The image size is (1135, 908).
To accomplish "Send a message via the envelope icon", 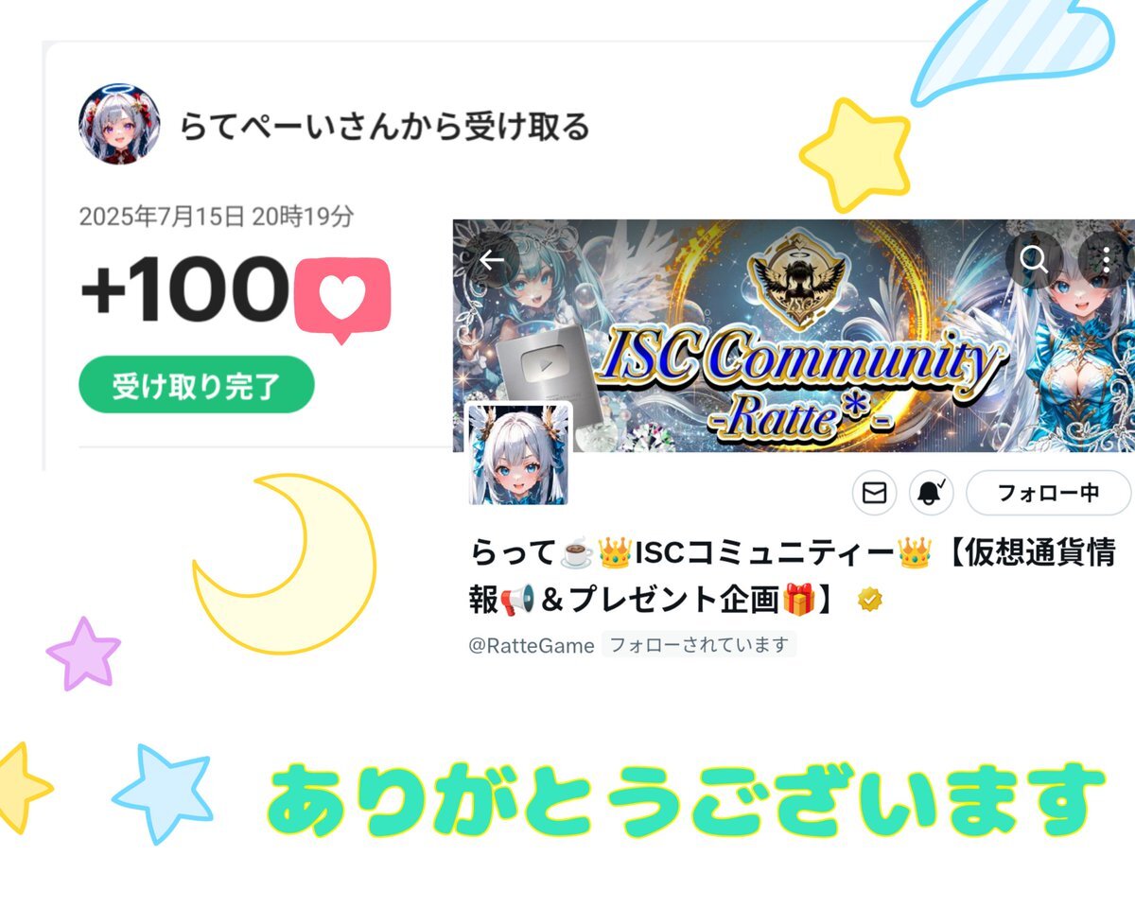I will (x=875, y=493).
